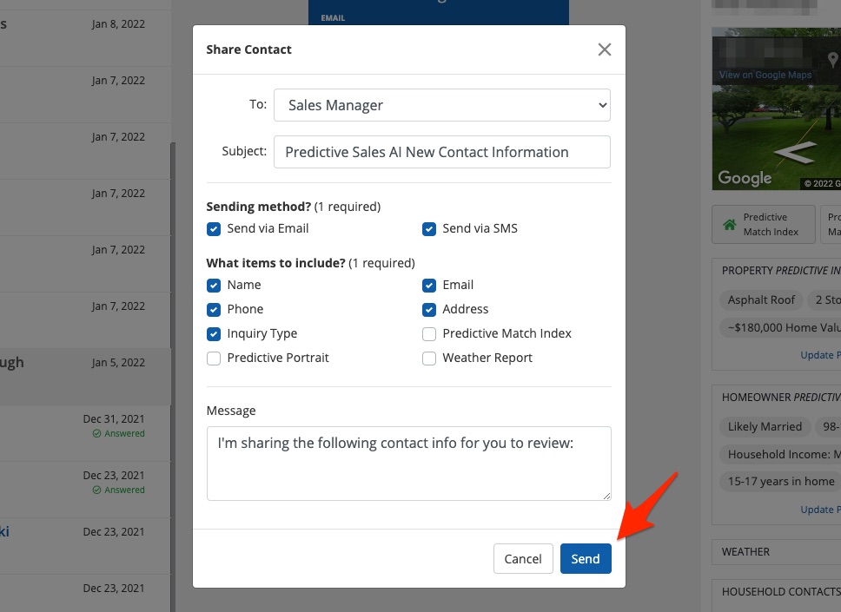Send the shared contact

pyautogui.click(x=586, y=559)
